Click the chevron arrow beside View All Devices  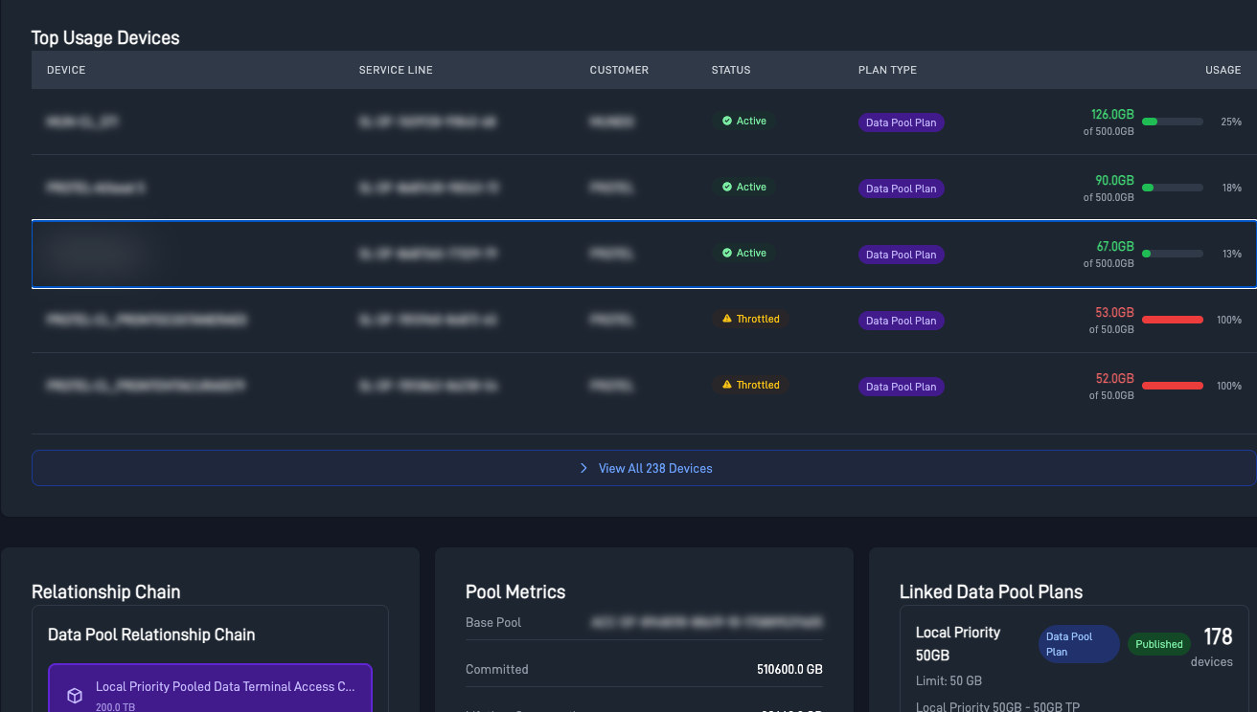583,468
